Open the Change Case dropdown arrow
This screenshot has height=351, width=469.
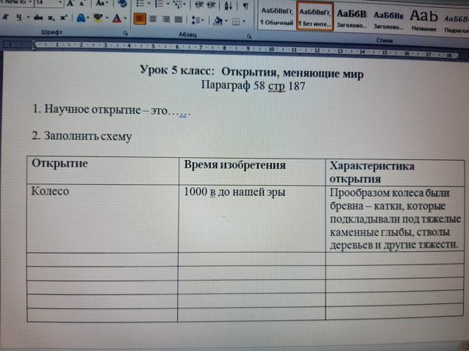click(107, 3)
